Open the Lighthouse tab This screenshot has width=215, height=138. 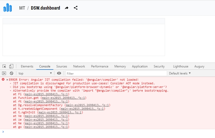coord(181,66)
